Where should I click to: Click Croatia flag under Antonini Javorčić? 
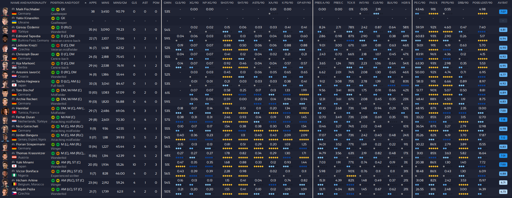pyautogui.click(x=14, y=76)
